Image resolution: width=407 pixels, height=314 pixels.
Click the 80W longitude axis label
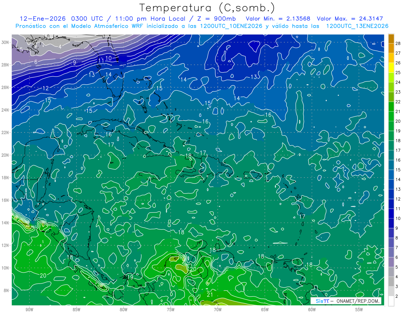pyautogui.click(x=123, y=310)
